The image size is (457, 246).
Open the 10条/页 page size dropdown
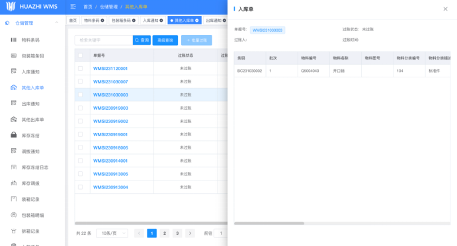pyautogui.click(x=112, y=233)
